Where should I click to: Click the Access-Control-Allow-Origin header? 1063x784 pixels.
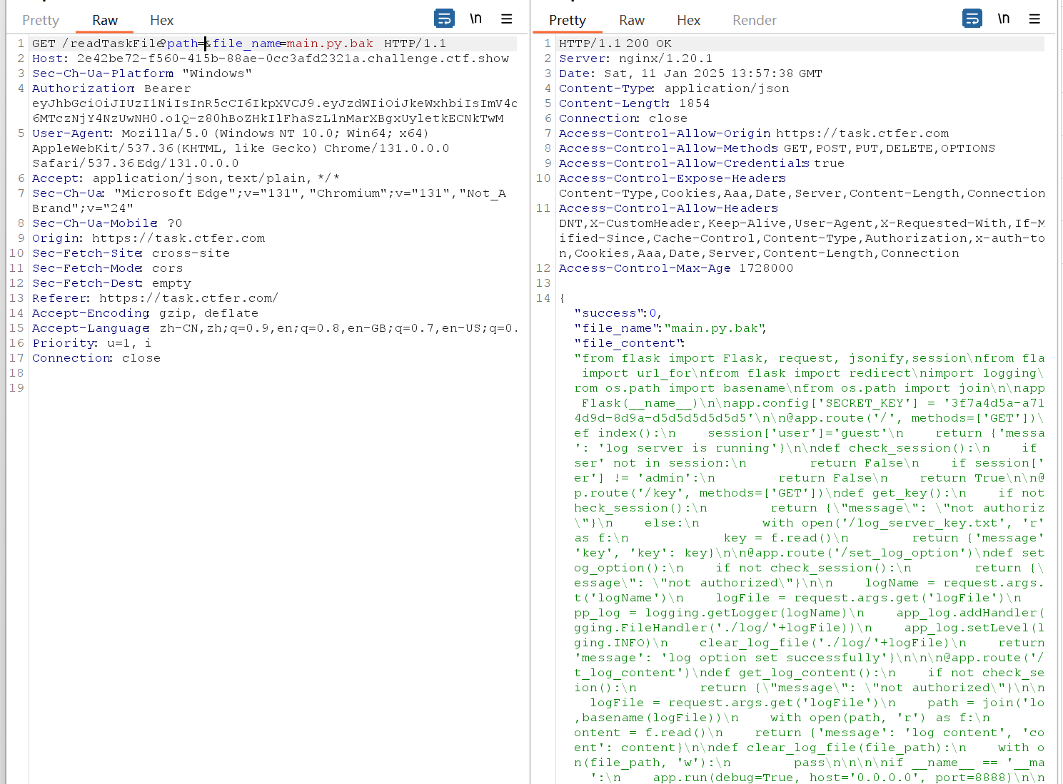pyautogui.click(x=754, y=133)
